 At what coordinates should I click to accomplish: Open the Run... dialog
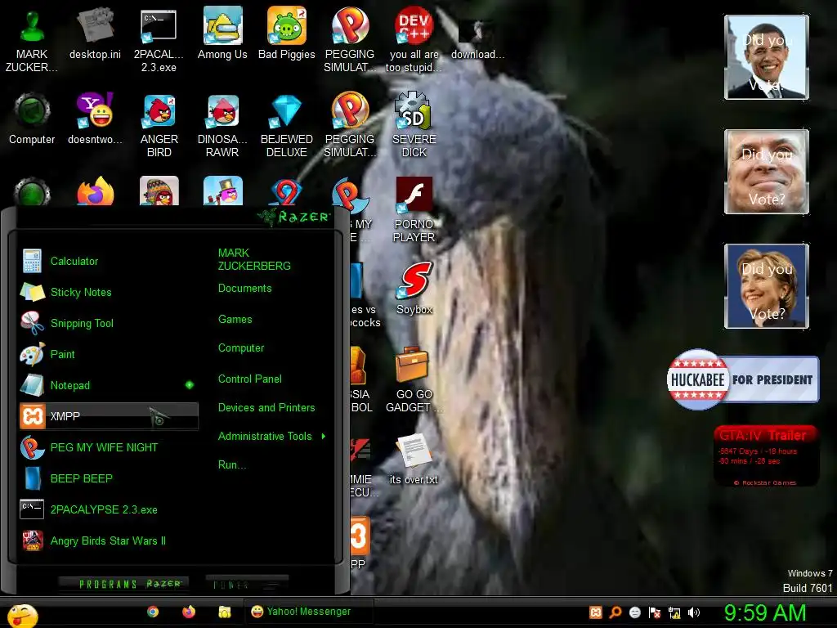[x=231, y=464]
